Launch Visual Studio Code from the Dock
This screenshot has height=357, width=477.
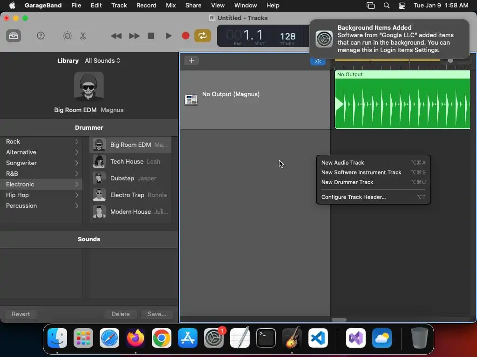pos(318,338)
